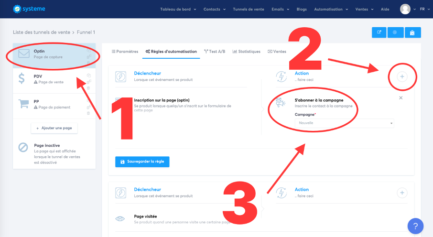This screenshot has height=237, width=433.
Task: Open the help question mark bubble
Action: click(415, 226)
